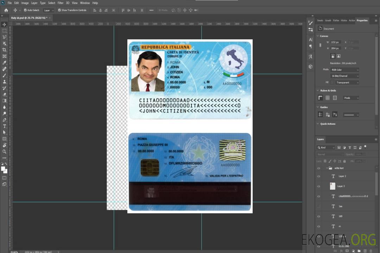Open the Auto-Select Layer dropdown
The image size is (380, 253).
(x=49, y=10)
